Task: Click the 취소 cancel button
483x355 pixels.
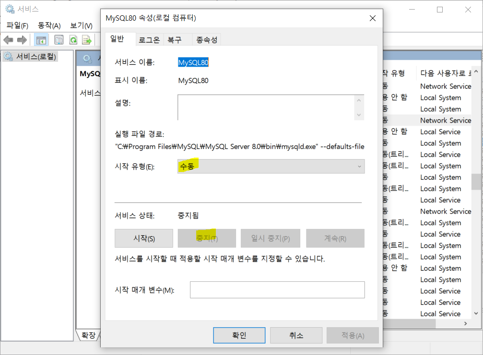Action: tap(296, 335)
